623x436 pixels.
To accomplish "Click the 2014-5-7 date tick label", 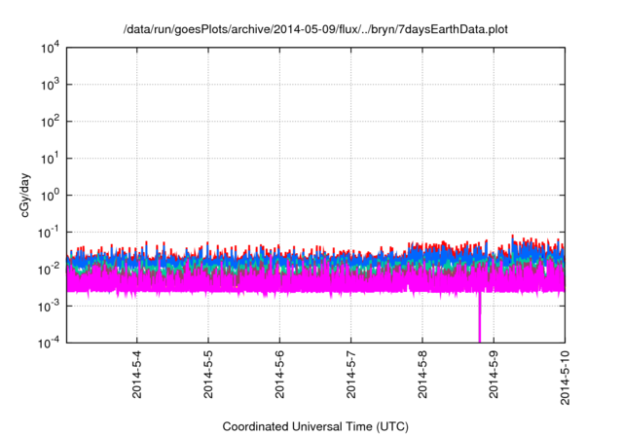I will pos(350,375).
